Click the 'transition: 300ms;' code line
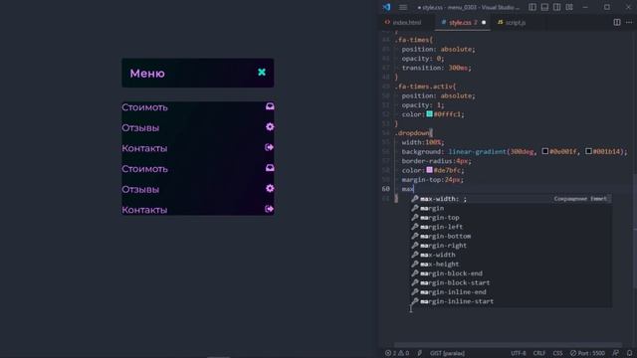Image resolution: width=637 pixels, height=358 pixels. pyautogui.click(x=437, y=68)
